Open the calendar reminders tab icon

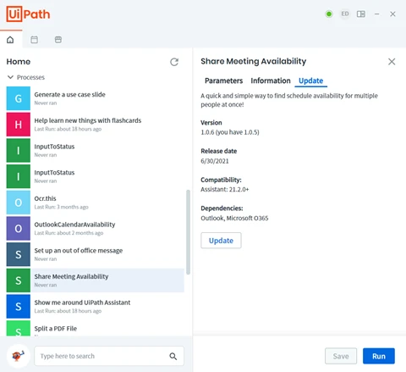[x=34, y=40]
